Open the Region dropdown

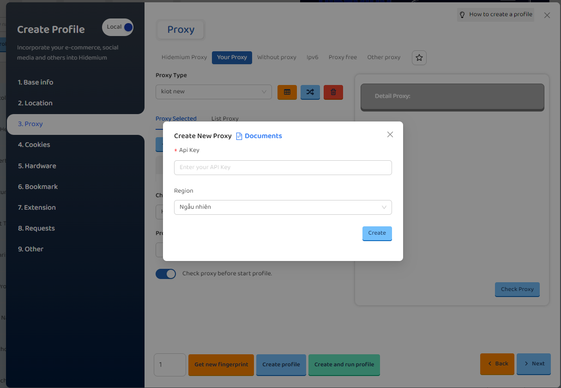point(283,207)
